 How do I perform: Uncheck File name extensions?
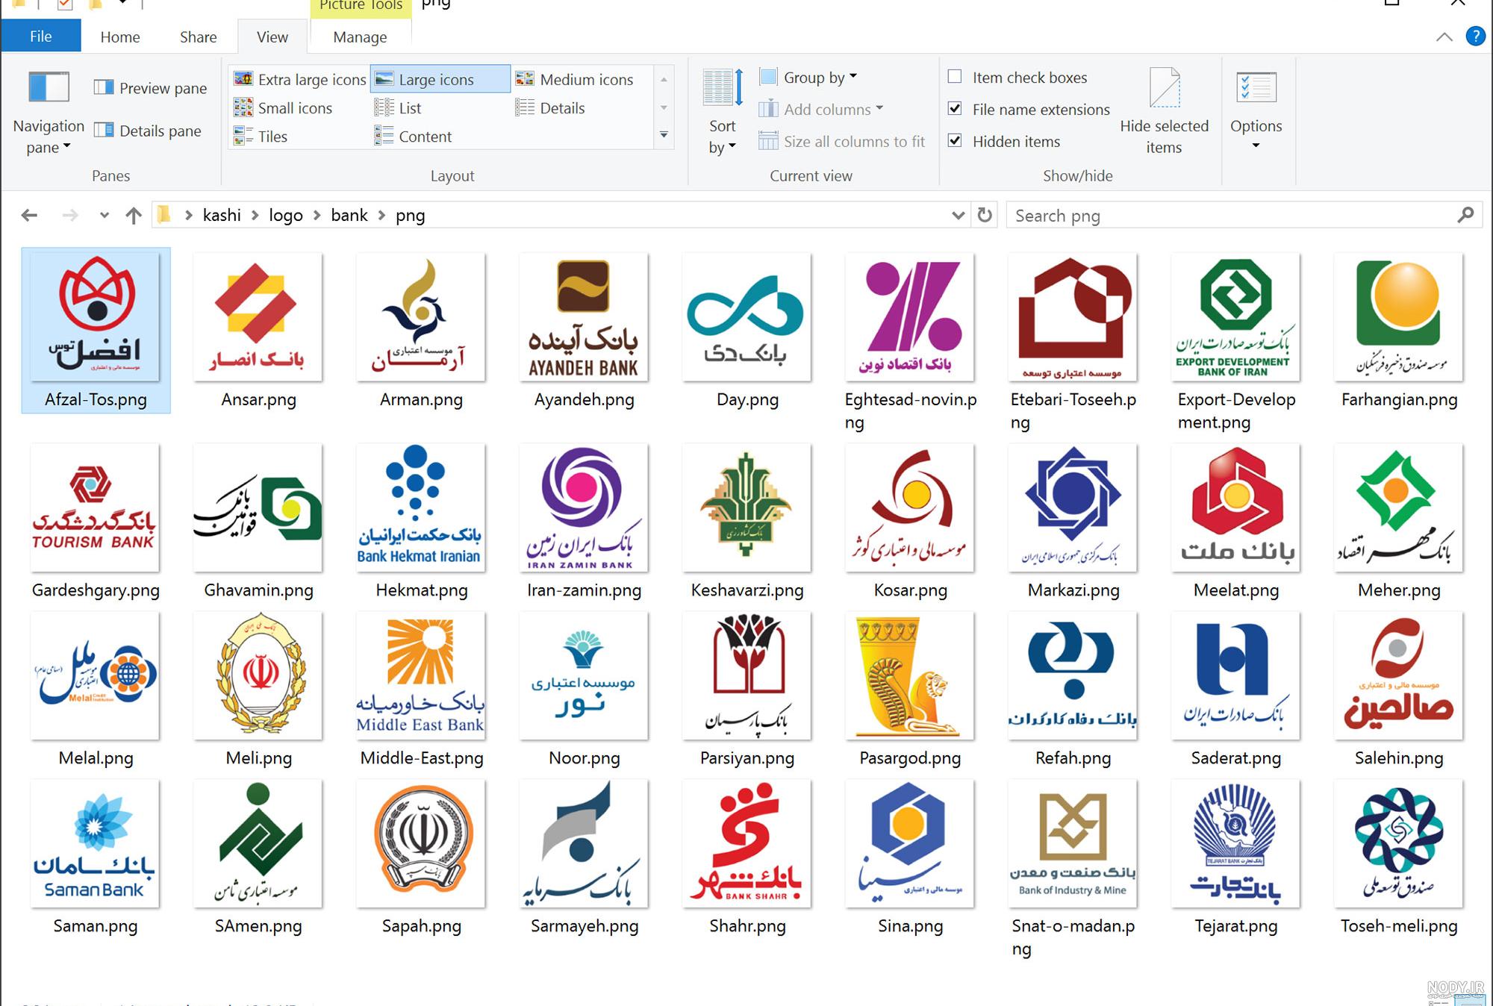(955, 109)
